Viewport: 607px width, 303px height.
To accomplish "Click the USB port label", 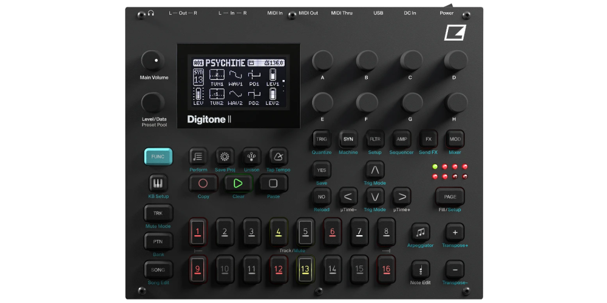I will point(378,13).
